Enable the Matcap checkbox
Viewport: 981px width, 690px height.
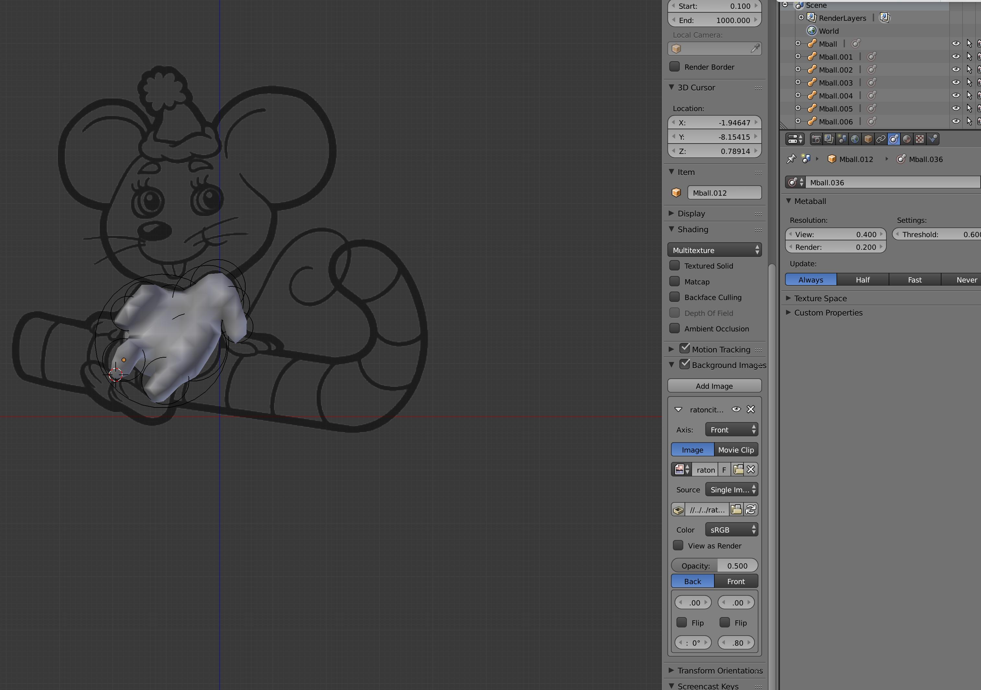[x=674, y=281]
